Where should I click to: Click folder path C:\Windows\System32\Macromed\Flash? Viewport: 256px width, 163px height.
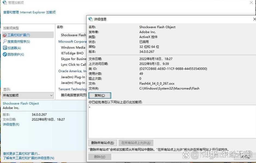click(169, 88)
